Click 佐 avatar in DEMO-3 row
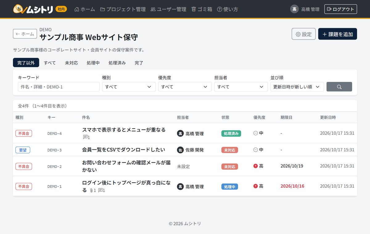 pos(180,150)
